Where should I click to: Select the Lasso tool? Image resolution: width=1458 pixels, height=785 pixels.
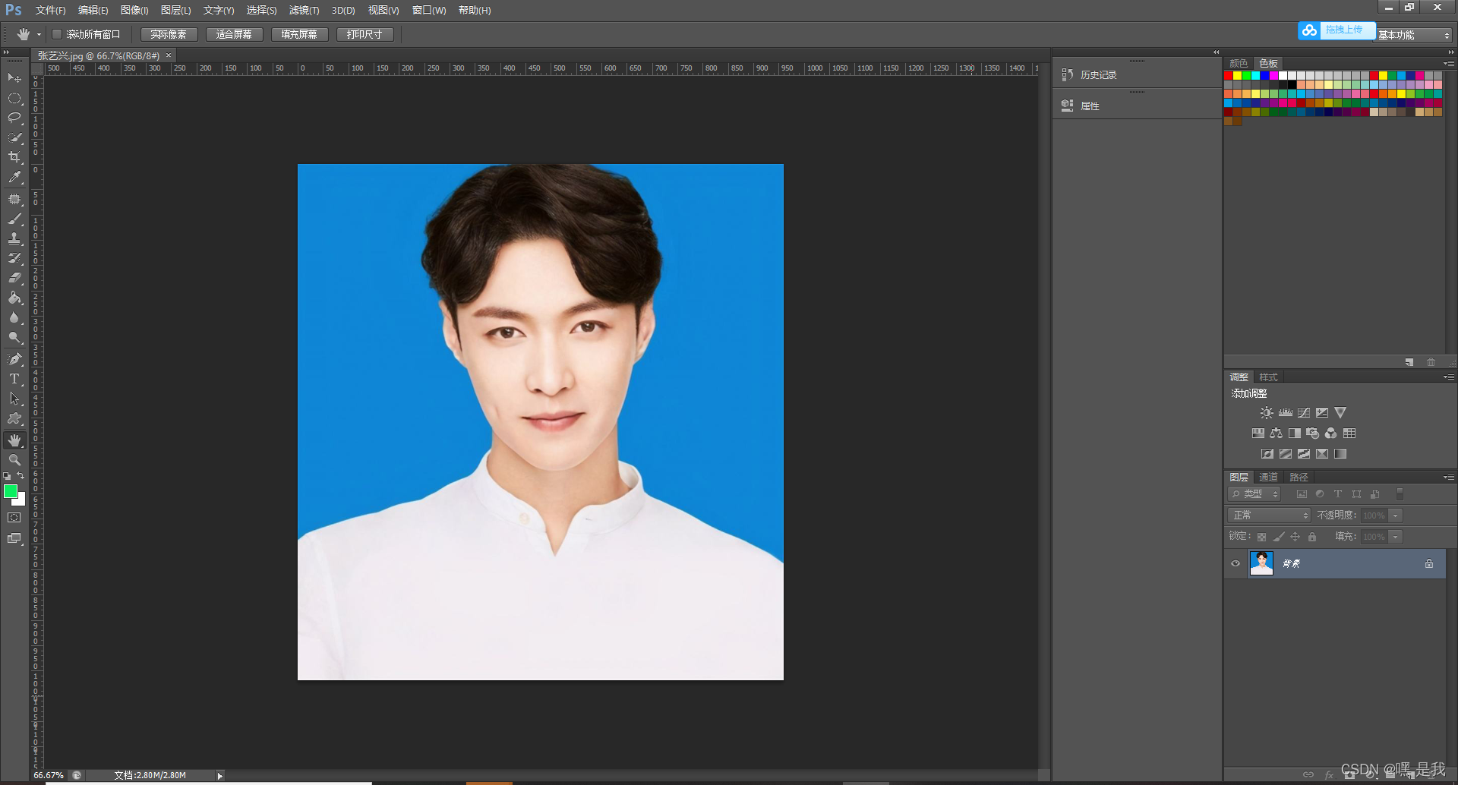14,118
